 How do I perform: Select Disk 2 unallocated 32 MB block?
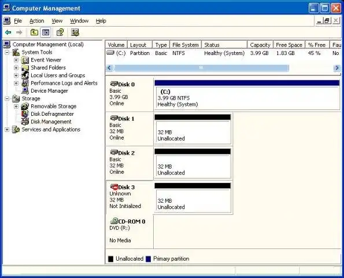pyautogui.click(x=193, y=163)
